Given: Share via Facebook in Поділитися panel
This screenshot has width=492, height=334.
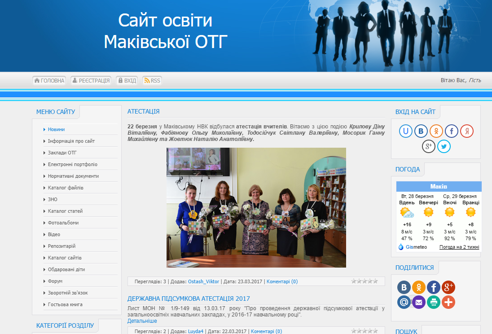Looking at the screenshot, I should pyautogui.click(x=434, y=287).
